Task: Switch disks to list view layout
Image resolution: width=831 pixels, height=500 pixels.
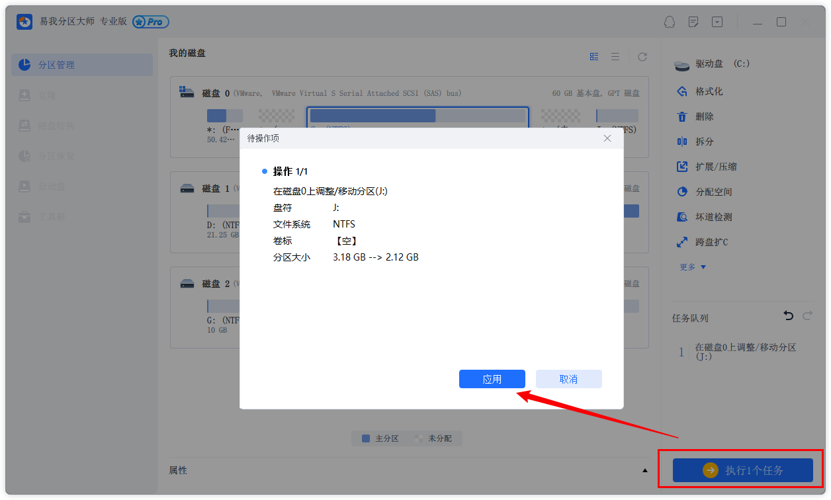Action: coord(615,56)
